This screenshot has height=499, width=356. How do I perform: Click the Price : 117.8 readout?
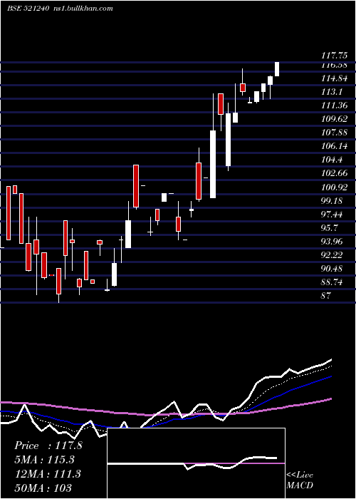point(48,446)
